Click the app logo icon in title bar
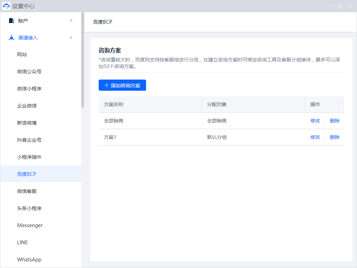This screenshot has height=268, width=357. 6,6
